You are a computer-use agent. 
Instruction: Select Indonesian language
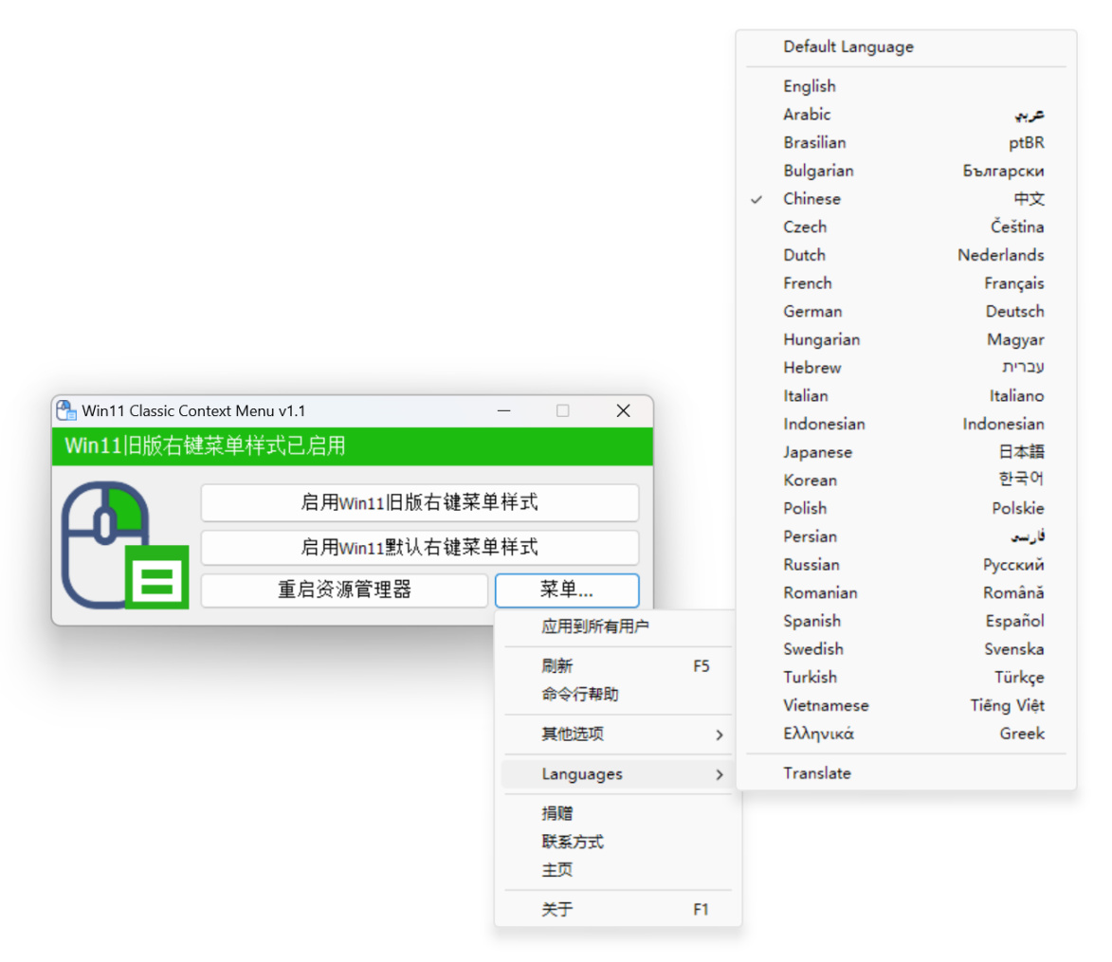(x=905, y=424)
